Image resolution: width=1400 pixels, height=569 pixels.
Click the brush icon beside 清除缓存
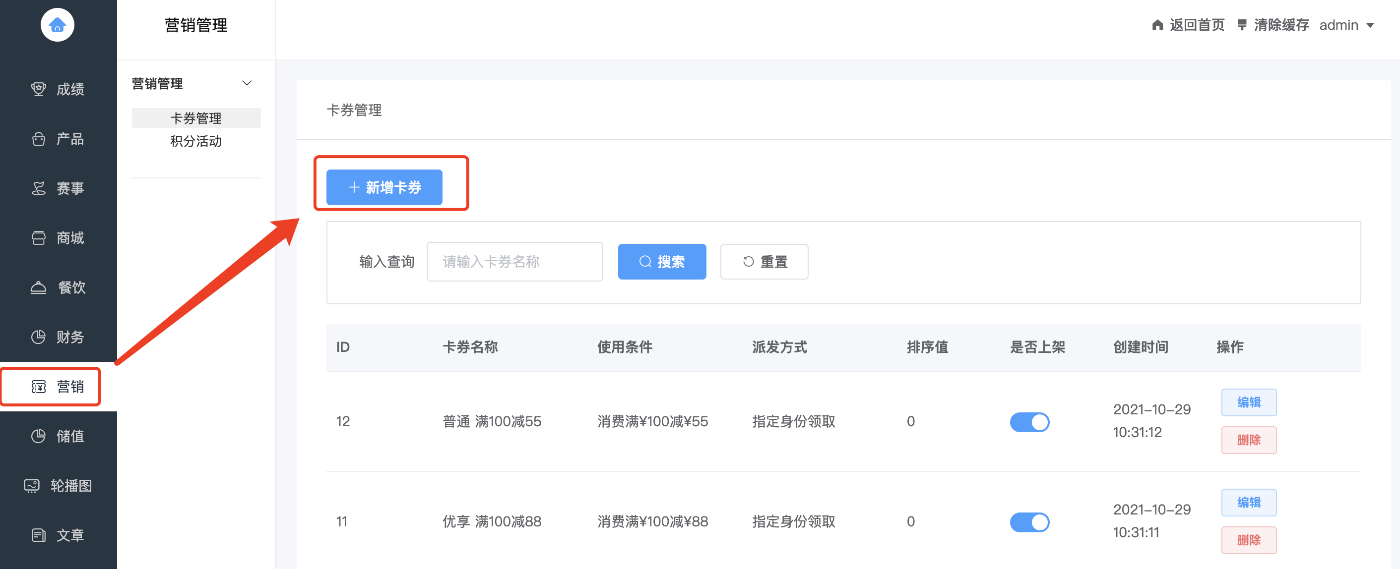pyautogui.click(x=1242, y=25)
